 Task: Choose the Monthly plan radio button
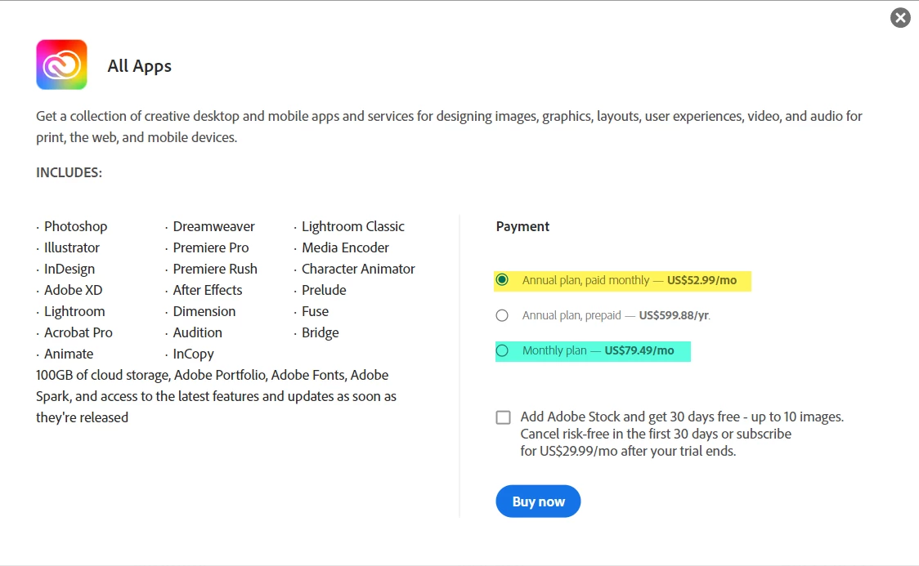click(x=502, y=350)
